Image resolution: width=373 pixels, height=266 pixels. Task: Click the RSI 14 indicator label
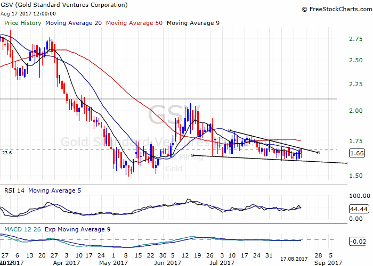point(14,190)
